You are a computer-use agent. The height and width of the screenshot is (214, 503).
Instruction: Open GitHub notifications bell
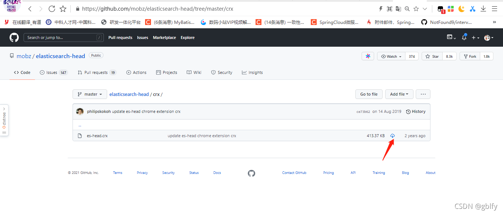pyautogui.click(x=464, y=37)
